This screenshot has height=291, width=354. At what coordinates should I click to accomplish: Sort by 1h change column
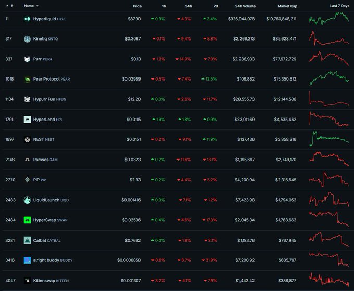click(164, 6)
